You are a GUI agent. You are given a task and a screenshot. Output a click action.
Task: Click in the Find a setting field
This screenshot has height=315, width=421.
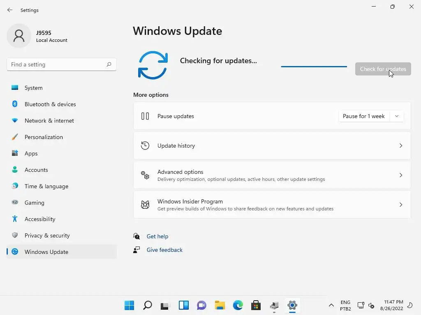62,64
